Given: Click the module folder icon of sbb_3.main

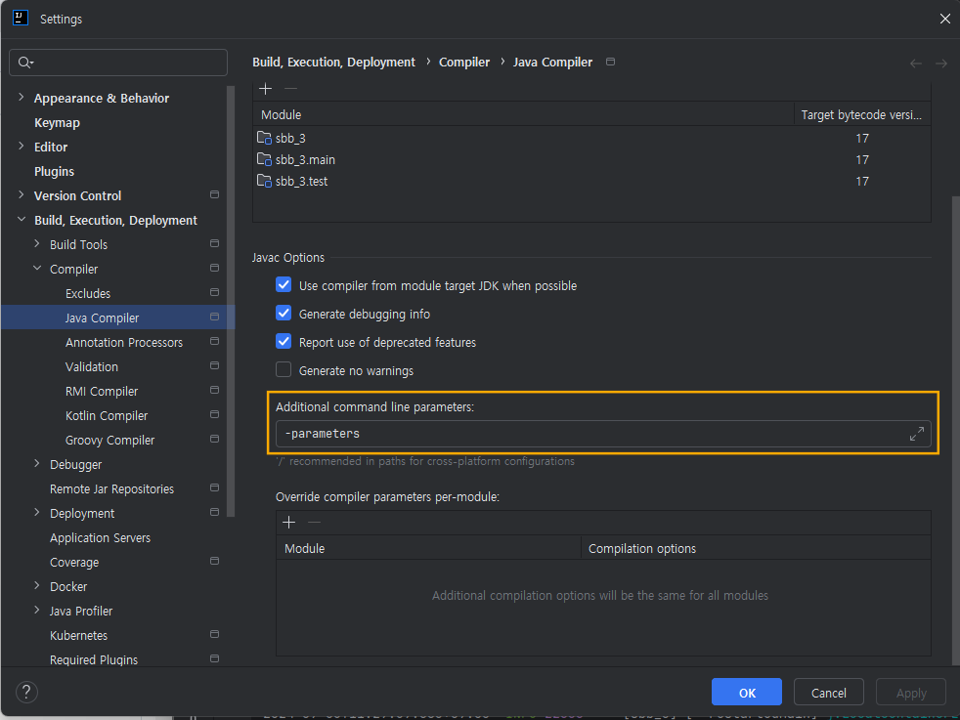Looking at the screenshot, I should (x=265, y=159).
